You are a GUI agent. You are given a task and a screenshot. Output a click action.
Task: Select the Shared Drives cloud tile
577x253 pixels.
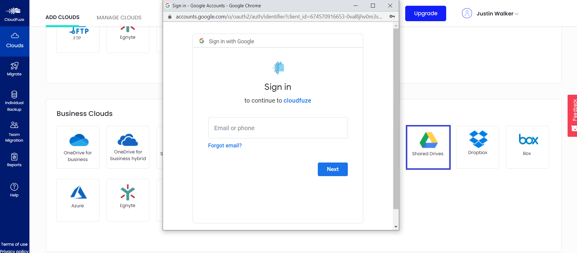428,147
